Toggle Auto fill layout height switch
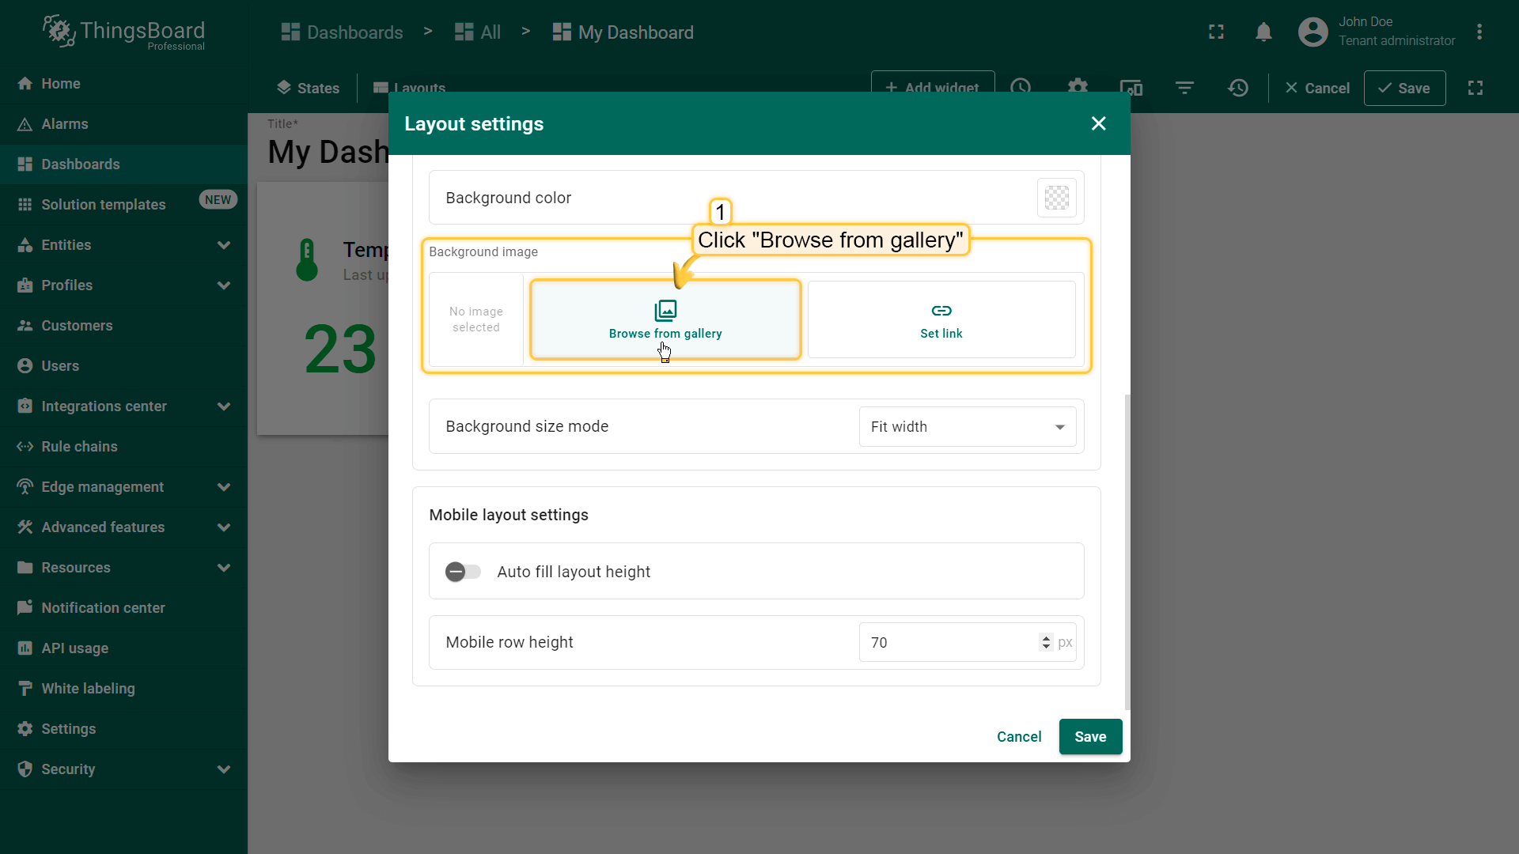Screen dimensions: 1519x854 pos(463,572)
